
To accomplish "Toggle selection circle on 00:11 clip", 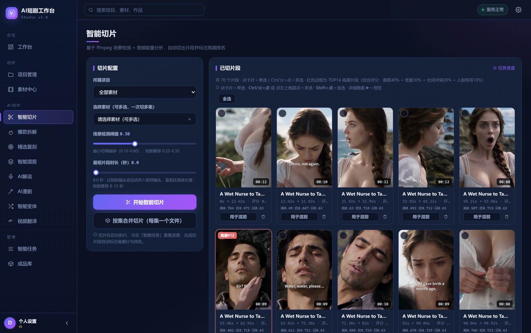I will pyautogui.click(x=343, y=113).
